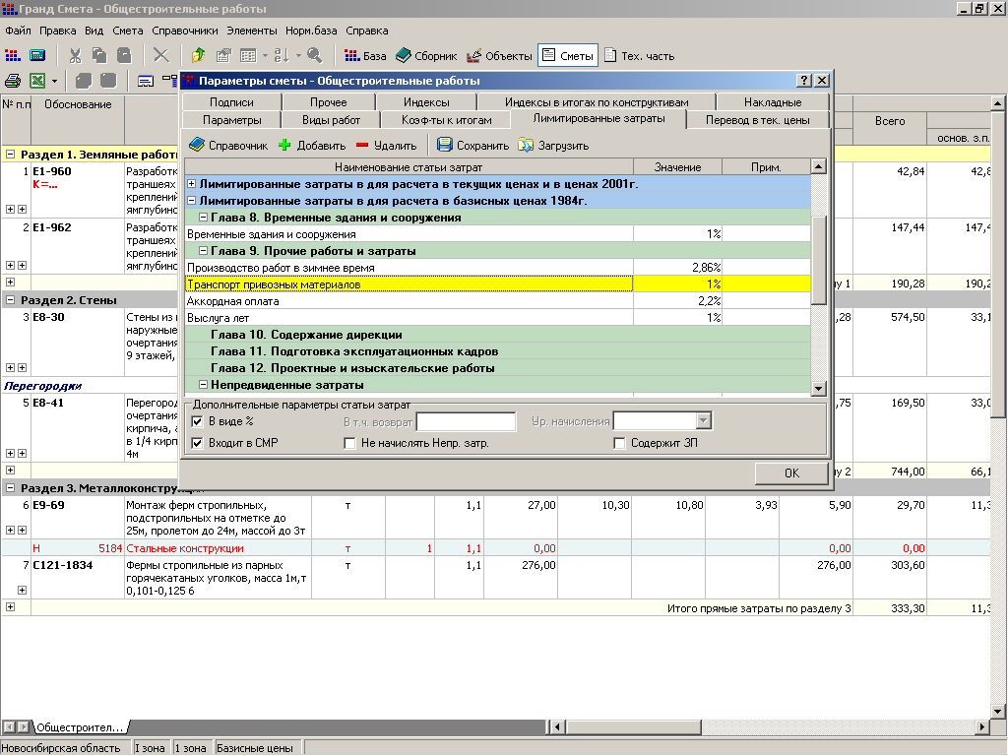Switch to the Подписи tab
Image resolution: width=1008 pixels, height=756 pixels.
pos(231,102)
